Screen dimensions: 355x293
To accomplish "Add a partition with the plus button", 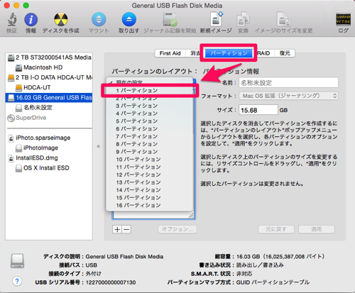I will pyautogui.click(x=117, y=229).
